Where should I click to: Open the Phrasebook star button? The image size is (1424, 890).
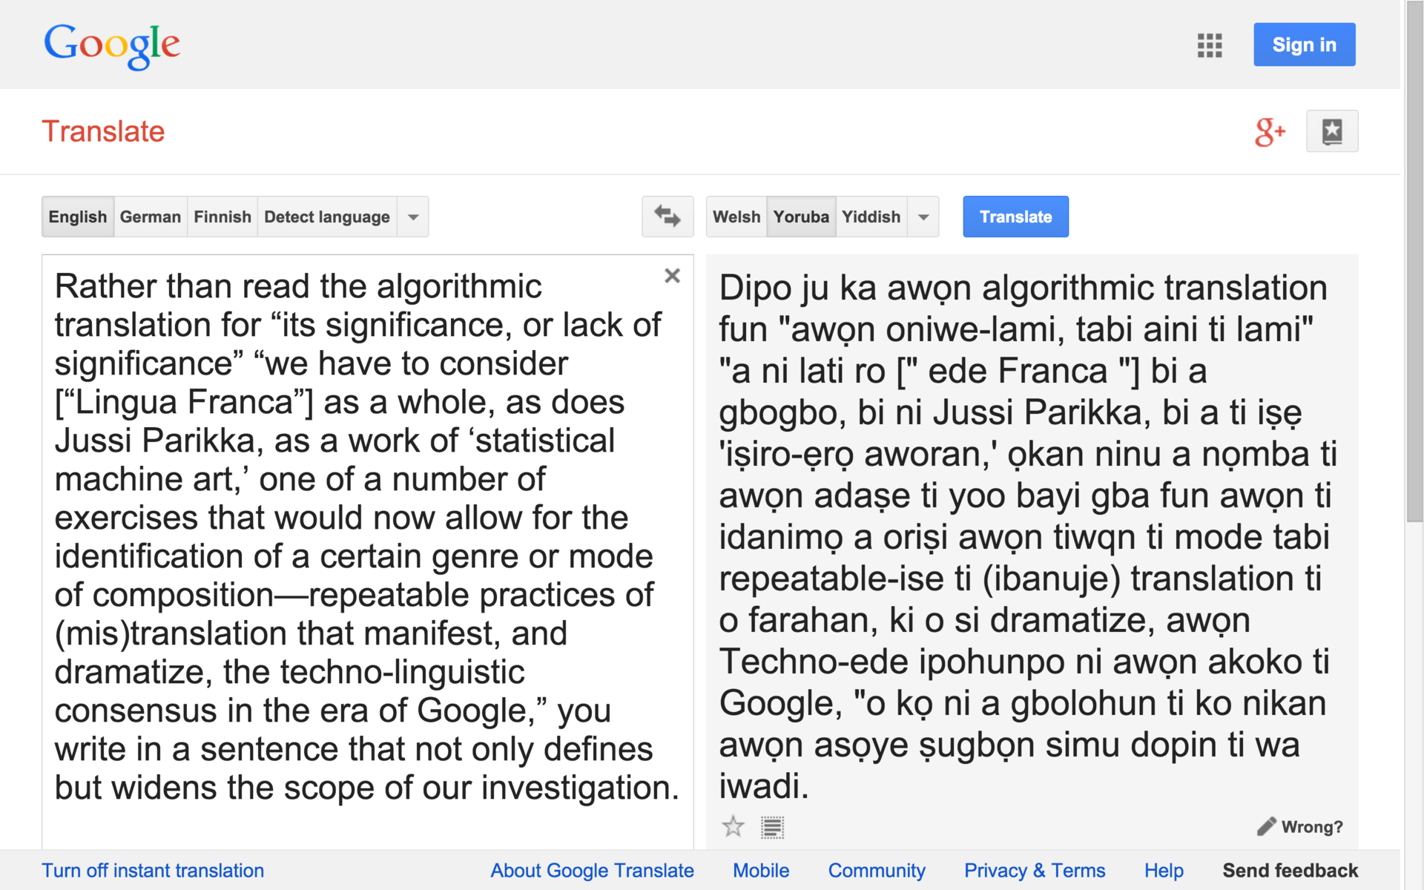[1331, 131]
